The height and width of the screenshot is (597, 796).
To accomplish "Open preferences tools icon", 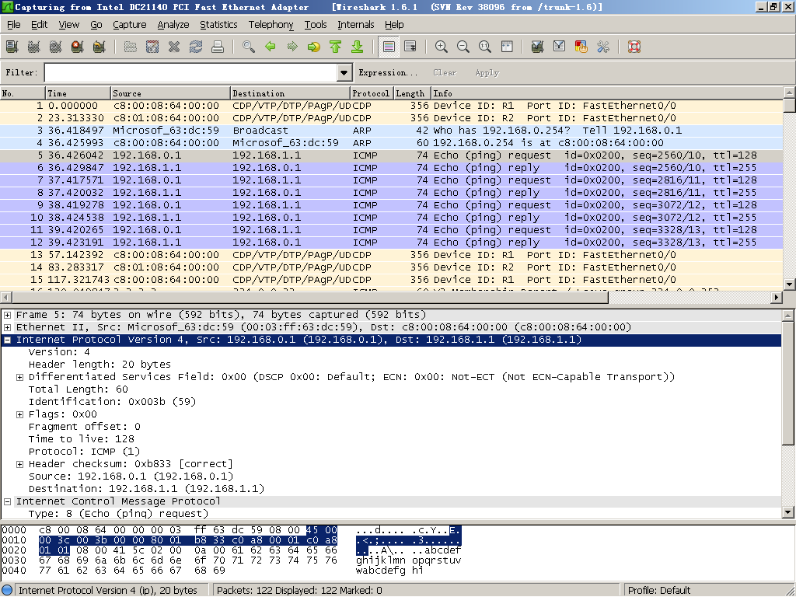I will pos(603,47).
